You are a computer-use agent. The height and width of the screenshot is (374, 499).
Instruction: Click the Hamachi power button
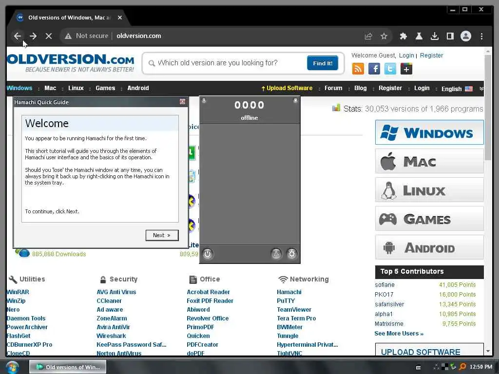tap(208, 254)
